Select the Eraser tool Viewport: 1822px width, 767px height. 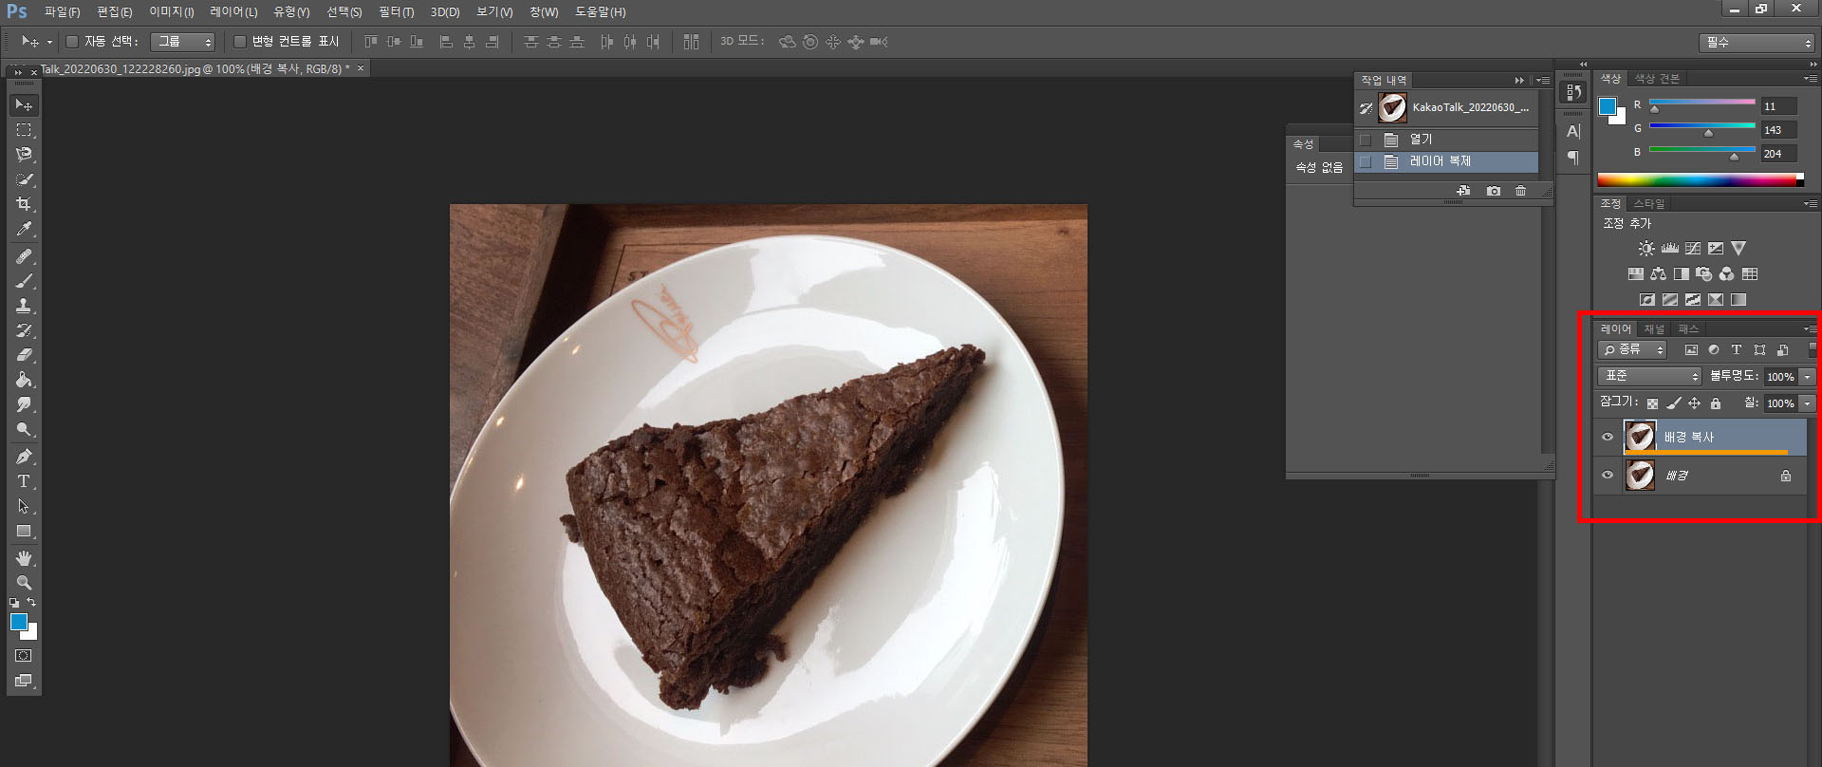pyautogui.click(x=24, y=355)
